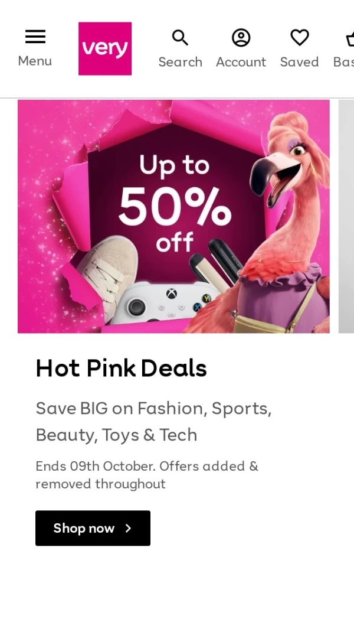This screenshot has height=629, width=354.
Task: Open the hamburger Menu icon
Action: [x=35, y=37]
